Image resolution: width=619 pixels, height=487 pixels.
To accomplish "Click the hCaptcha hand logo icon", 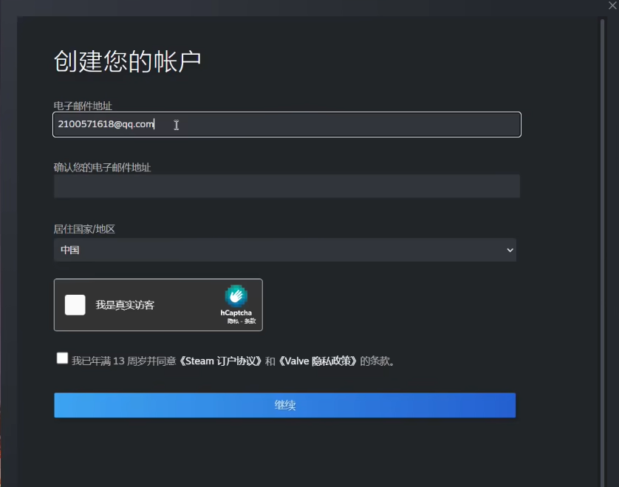I will point(236,296).
